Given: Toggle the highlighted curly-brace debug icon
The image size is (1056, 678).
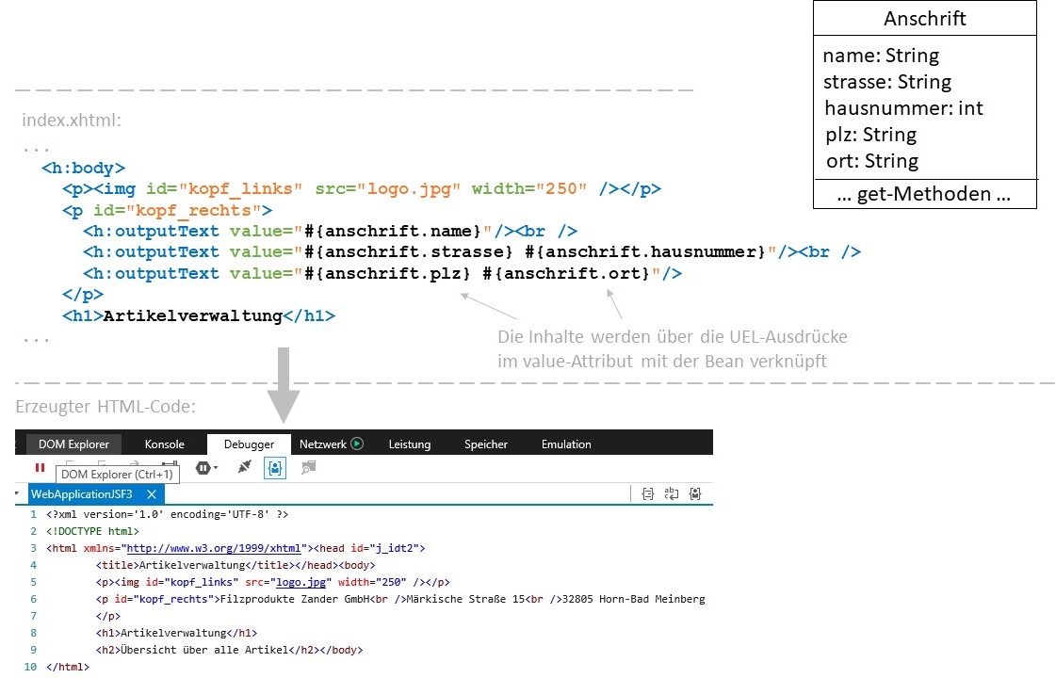Looking at the screenshot, I should coord(275,467).
